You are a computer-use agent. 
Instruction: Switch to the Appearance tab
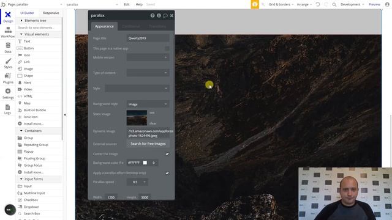(x=104, y=26)
